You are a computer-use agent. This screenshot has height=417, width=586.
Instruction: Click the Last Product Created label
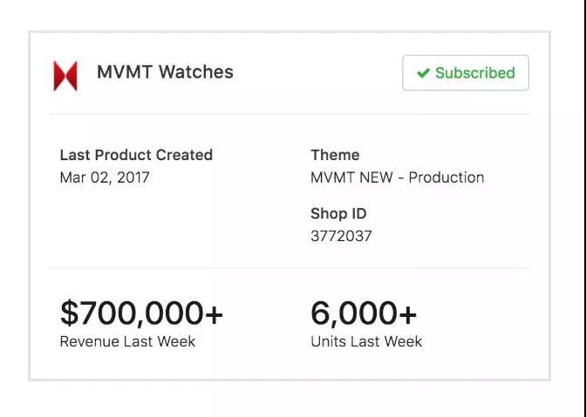(136, 155)
